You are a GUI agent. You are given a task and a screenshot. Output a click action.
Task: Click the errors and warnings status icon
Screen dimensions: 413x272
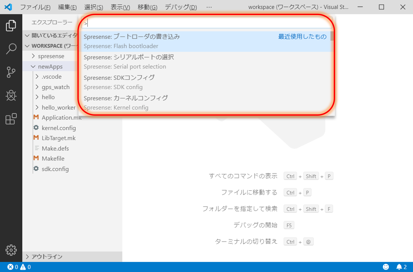19,267
